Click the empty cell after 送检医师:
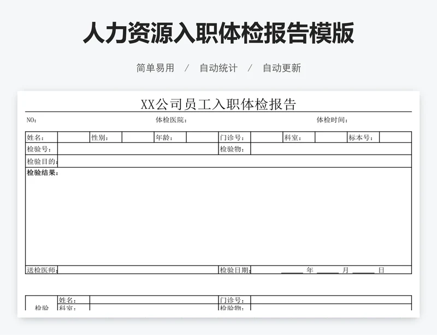437x335 pixels. tap(138, 270)
